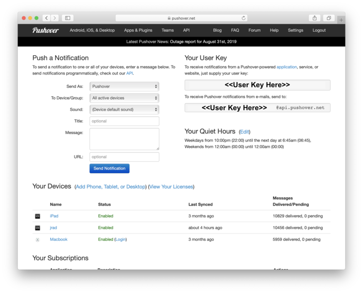Click the Status column header
This screenshot has width=363, height=293.
click(104, 205)
